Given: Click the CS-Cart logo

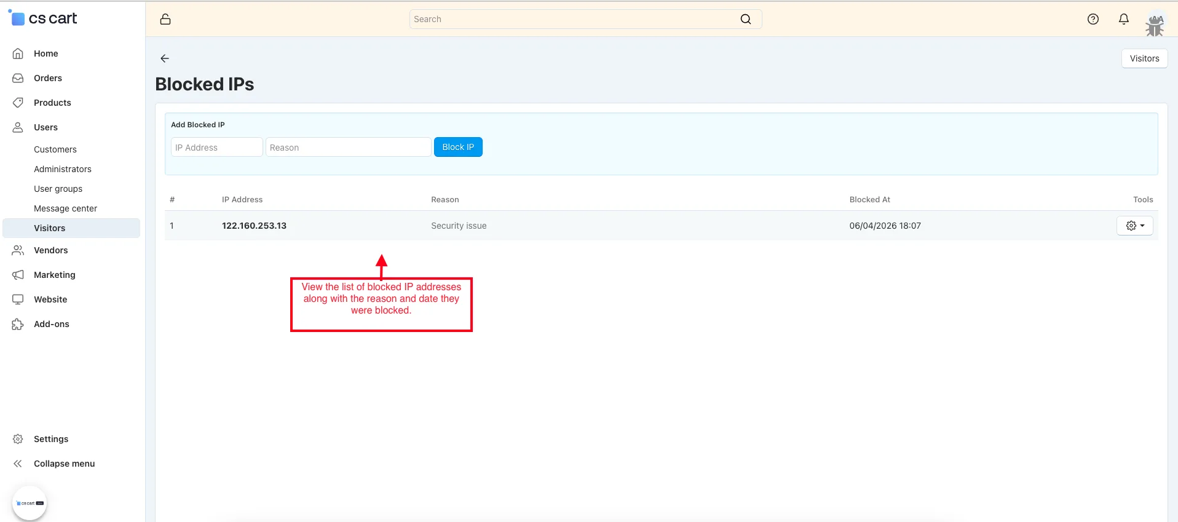Looking at the screenshot, I should (x=42, y=18).
